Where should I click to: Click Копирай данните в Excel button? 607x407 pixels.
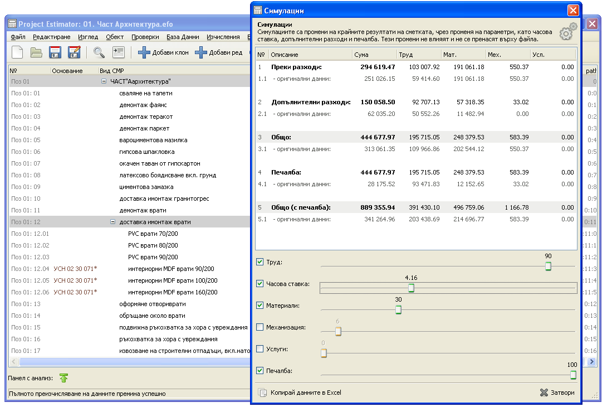tap(300, 393)
